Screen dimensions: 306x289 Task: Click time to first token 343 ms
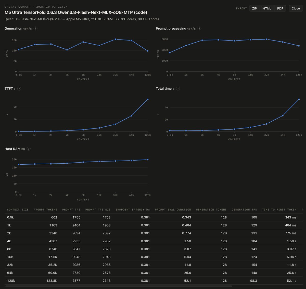click(x=291, y=217)
